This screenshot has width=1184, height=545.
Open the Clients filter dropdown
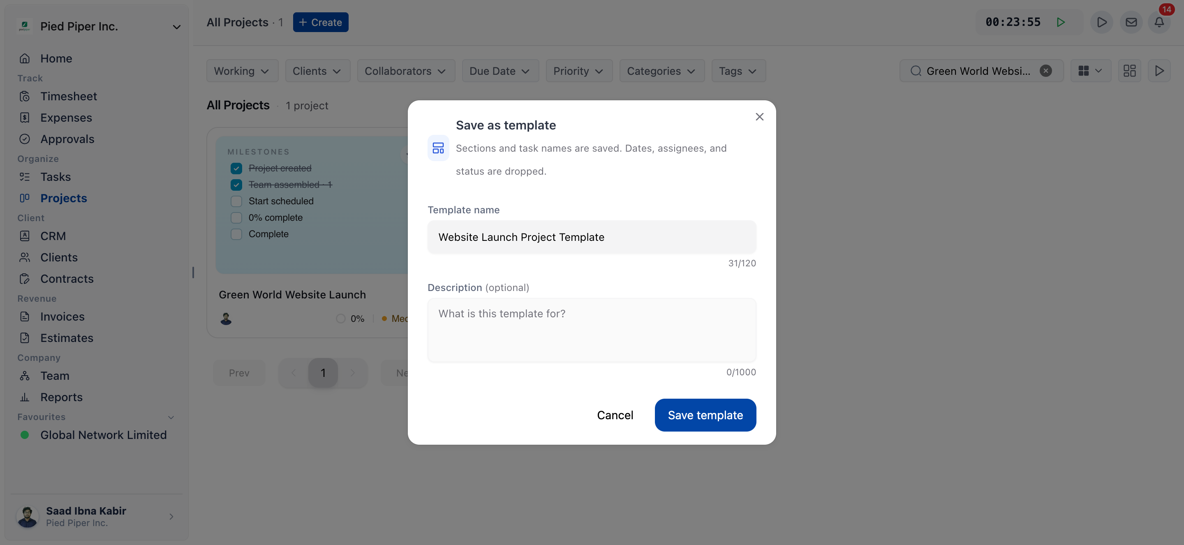(318, 71)
